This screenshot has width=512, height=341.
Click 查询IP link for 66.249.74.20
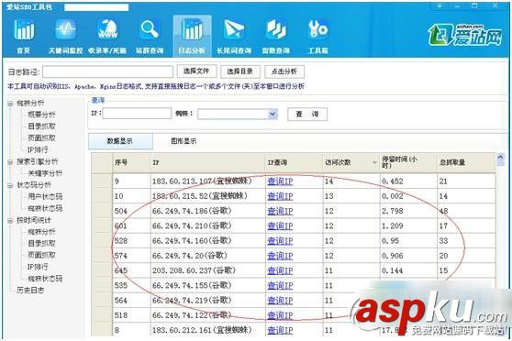pyautogui.click(x=280, y=256)
